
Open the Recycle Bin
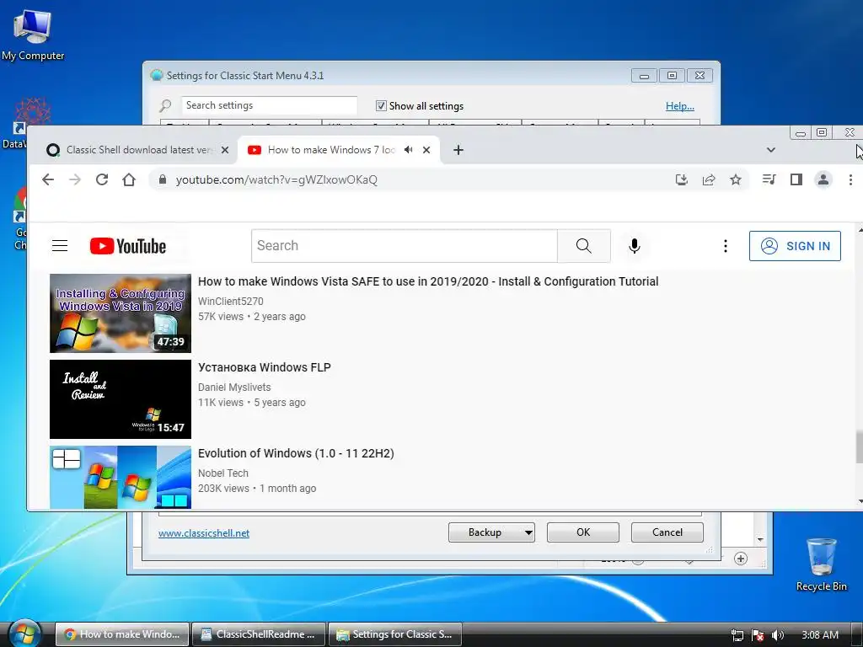point(821,564)
